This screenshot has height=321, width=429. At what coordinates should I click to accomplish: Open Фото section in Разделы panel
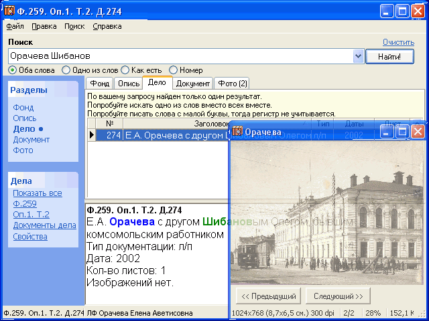pyautogui.click(x=23, y=150)
